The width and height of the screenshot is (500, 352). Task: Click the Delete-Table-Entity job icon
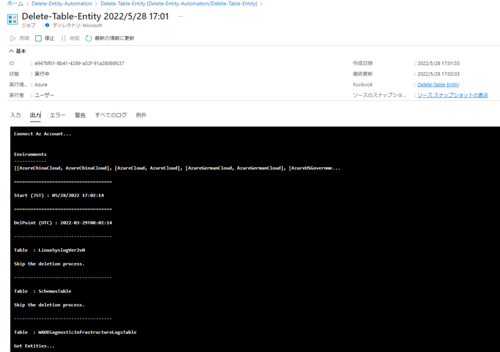pyautogui.click(x=13, y=20)
